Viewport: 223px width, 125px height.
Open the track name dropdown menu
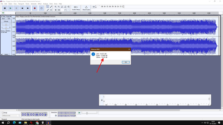(x=7, y=17)
